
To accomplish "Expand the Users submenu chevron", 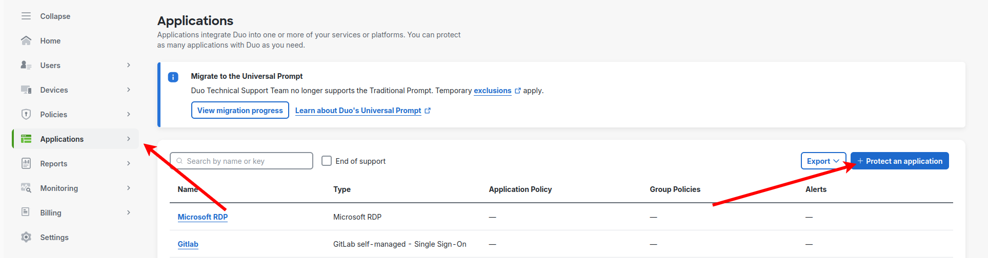I will point(129,66).
